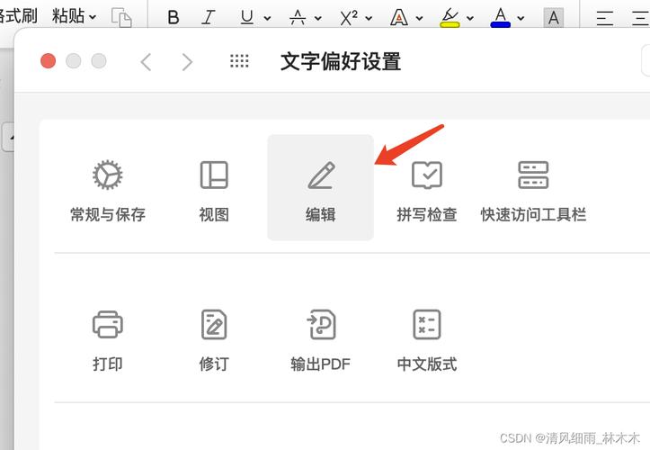Open 常规与保存 preferences
Screen dimensions: 650x450
(x=108, y=191)
